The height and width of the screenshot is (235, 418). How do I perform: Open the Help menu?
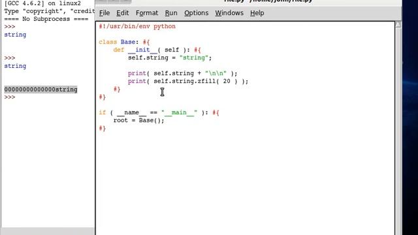tap(257, 13)
